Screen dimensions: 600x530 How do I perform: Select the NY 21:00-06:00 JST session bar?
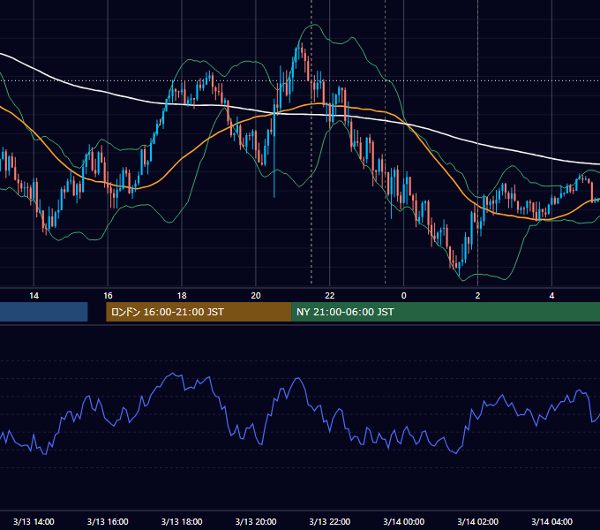tap(446, 312)
